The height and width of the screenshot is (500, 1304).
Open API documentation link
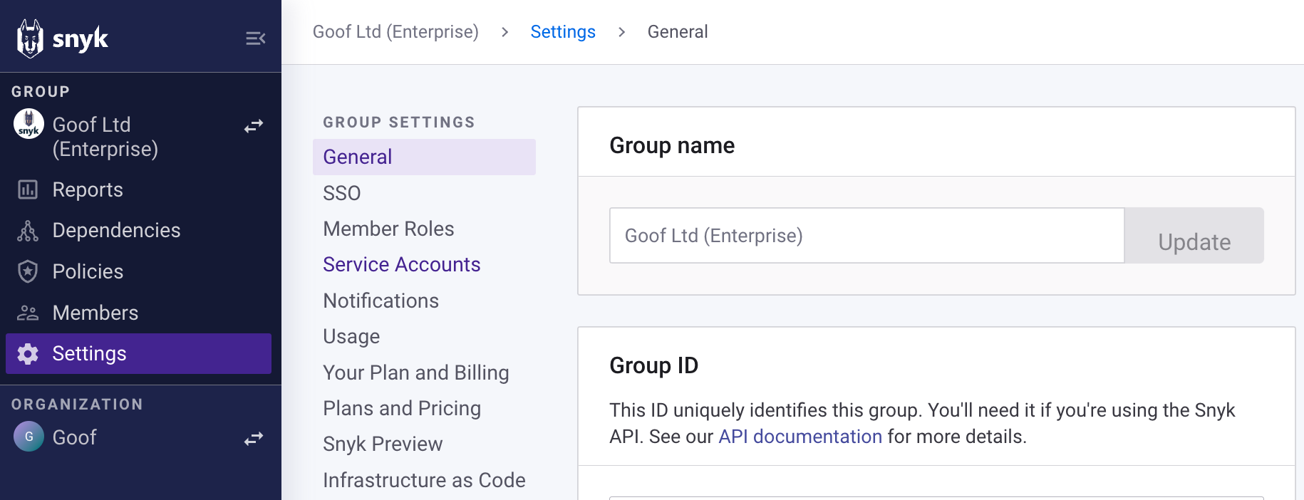click(x=800, y=437)
